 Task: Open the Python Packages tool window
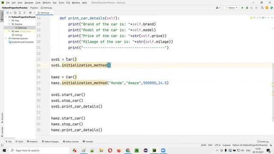coord(51,142)
